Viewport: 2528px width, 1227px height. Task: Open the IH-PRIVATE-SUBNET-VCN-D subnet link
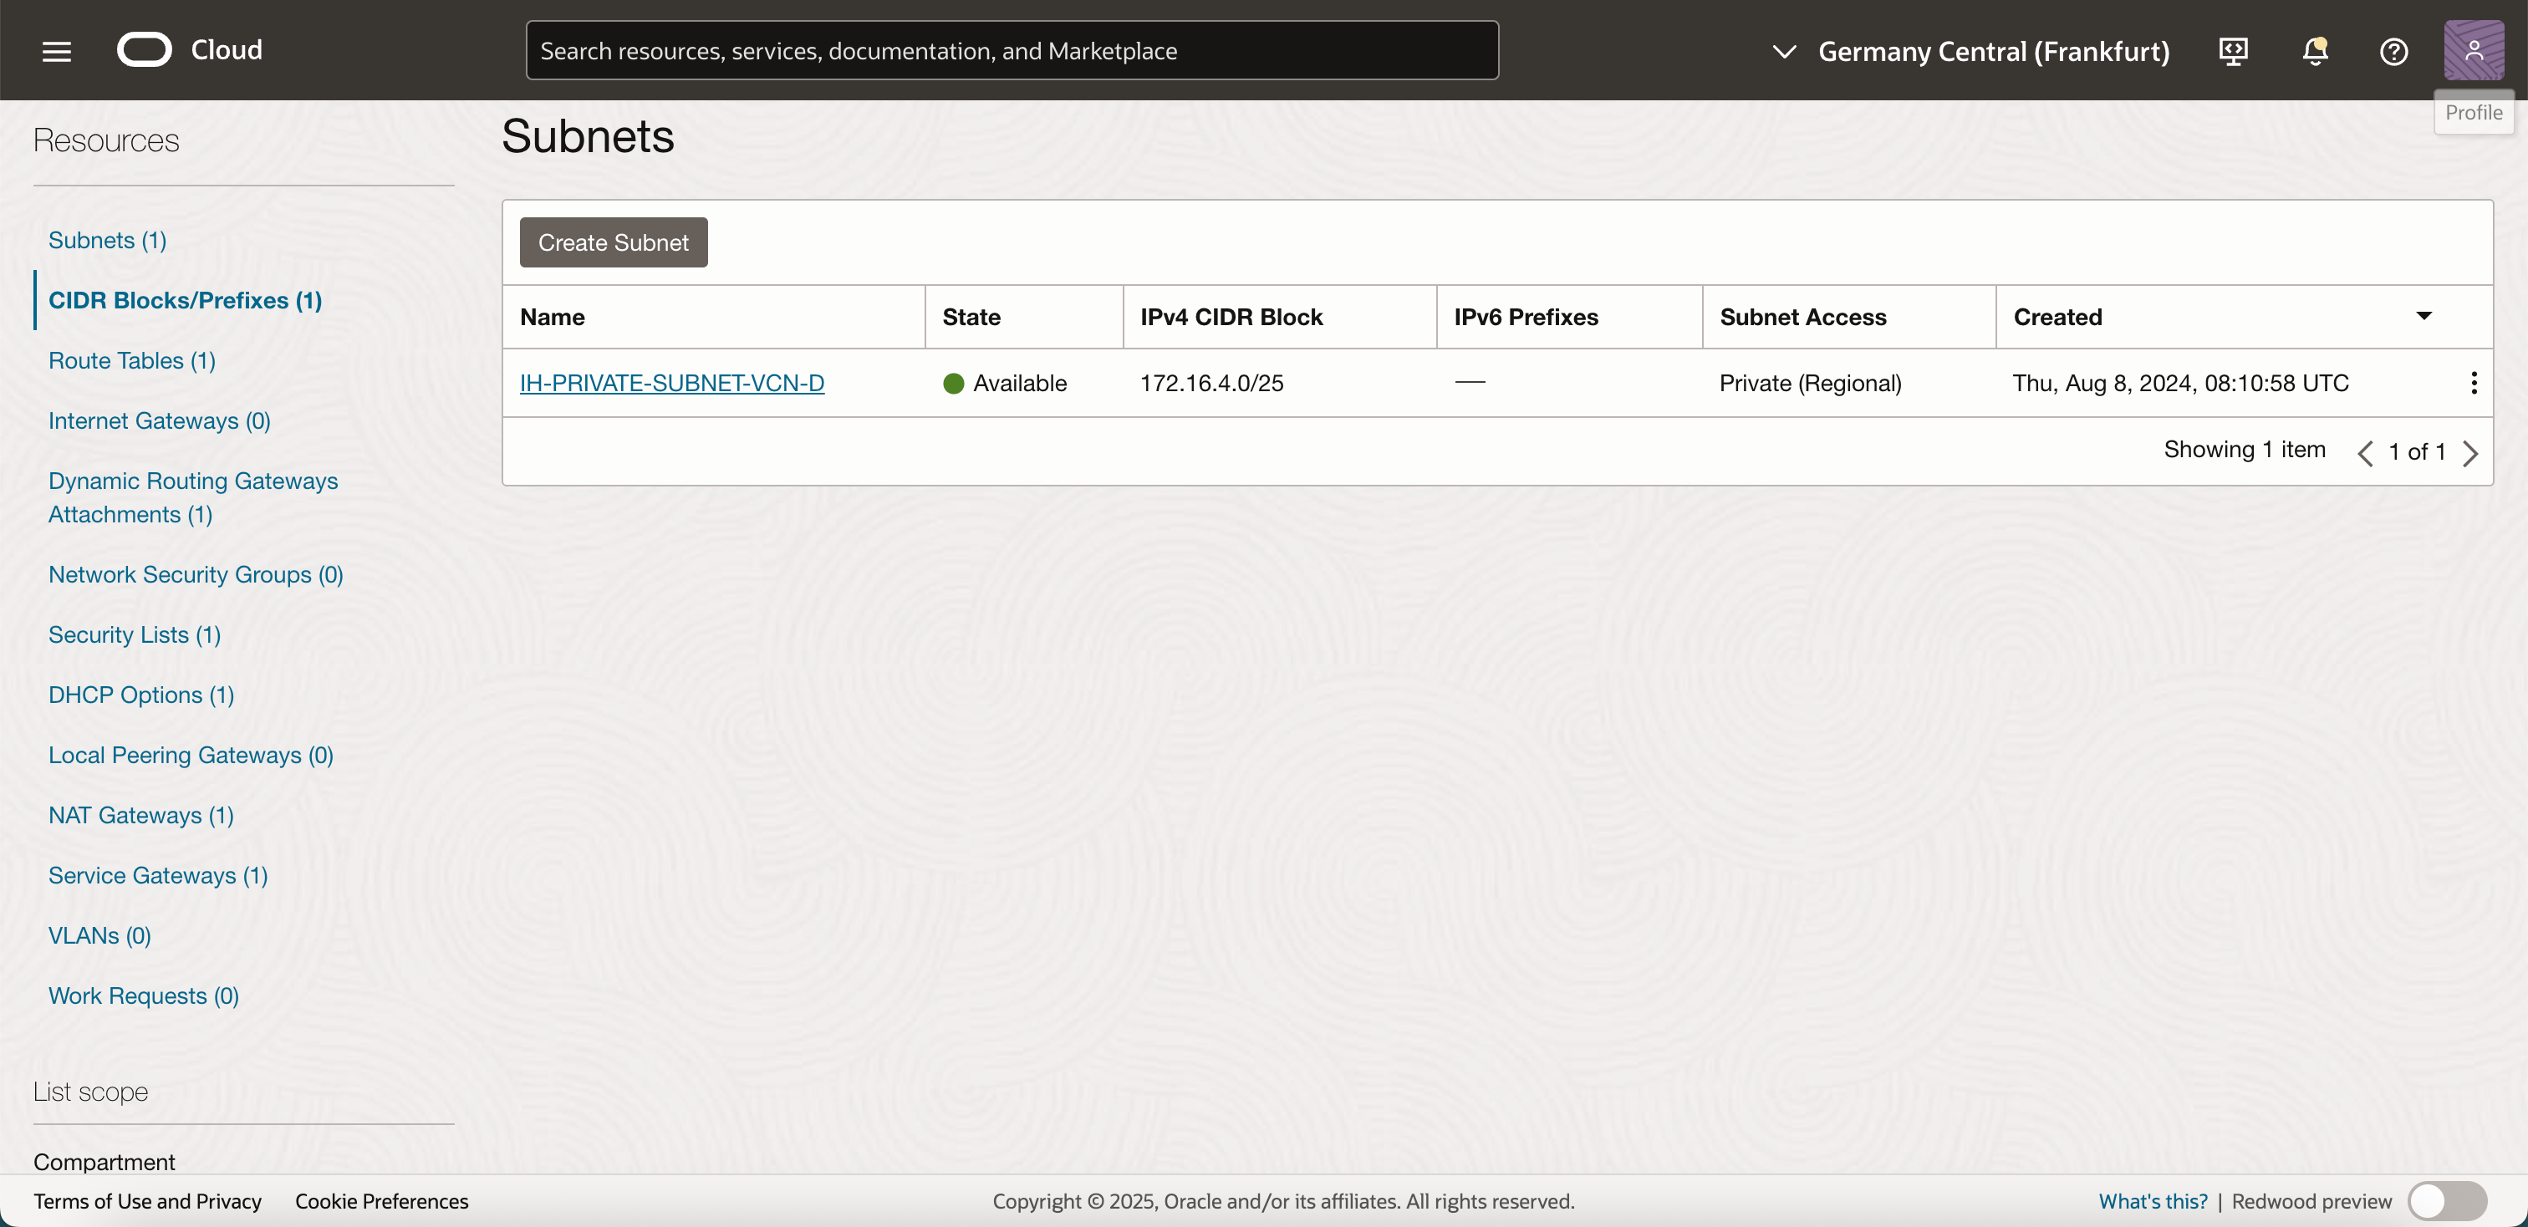(671, 383)
